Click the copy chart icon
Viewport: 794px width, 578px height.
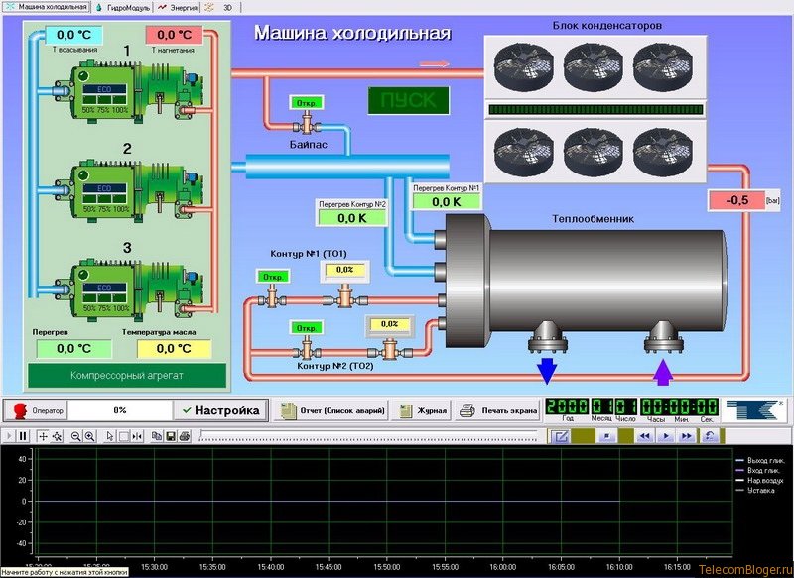click(x=157, y=436)
